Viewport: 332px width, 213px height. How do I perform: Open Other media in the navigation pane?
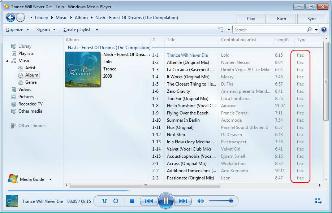click(x=30, y=111)
